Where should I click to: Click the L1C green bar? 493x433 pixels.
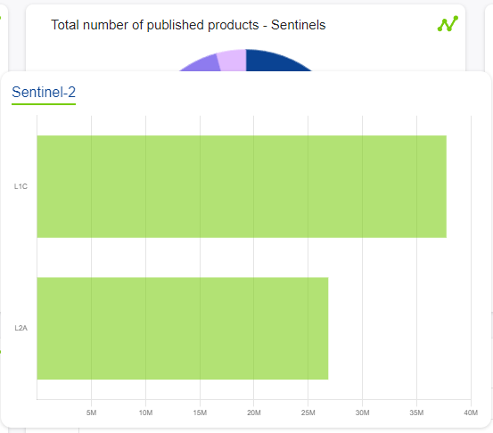tap(242, 186)
